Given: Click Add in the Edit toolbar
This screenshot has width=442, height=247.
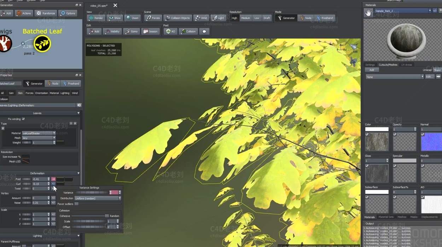Looking at the screenshot, I should click(94, 31).
